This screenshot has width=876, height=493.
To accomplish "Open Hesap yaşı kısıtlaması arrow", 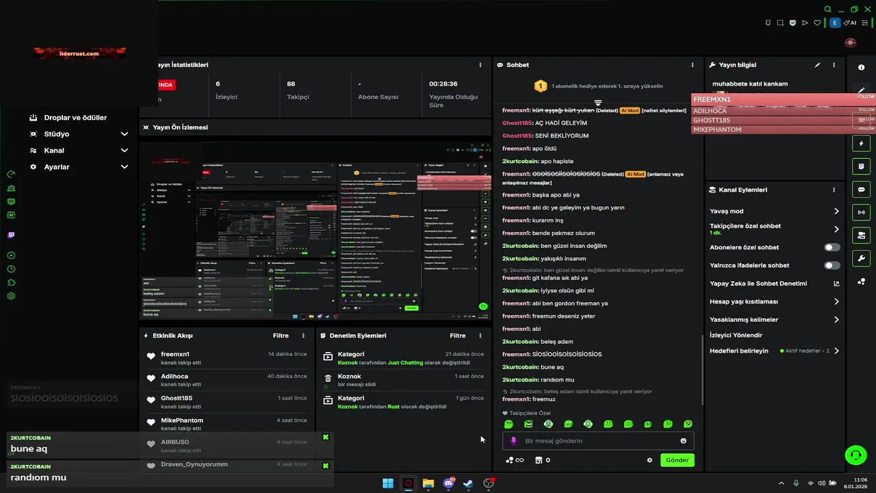I will click(836, 301).
